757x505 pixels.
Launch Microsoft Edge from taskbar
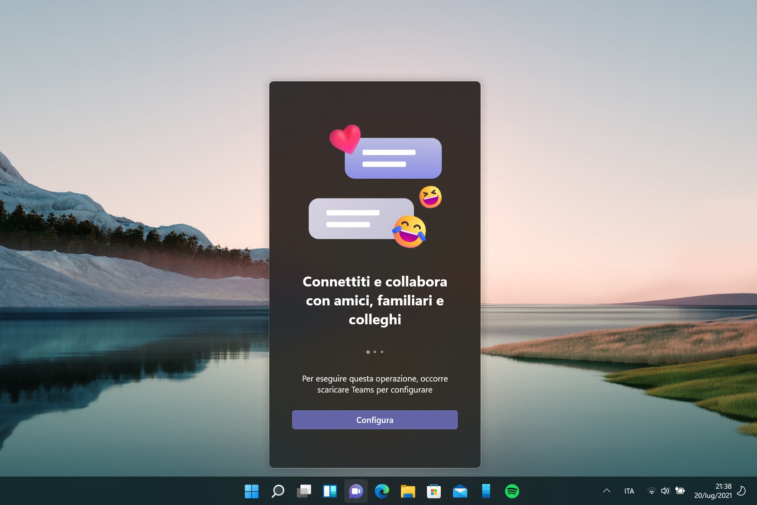click(x=382, y=491)
